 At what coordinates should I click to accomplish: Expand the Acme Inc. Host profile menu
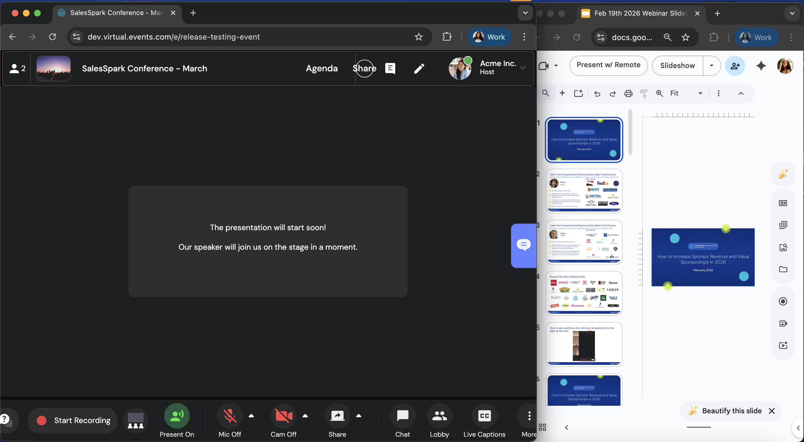(x=523, y=68)
